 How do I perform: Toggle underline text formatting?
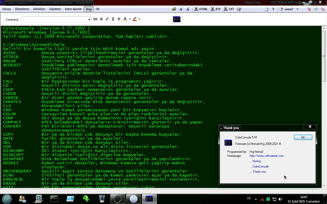pyautogui.click(x=113, y=19)
